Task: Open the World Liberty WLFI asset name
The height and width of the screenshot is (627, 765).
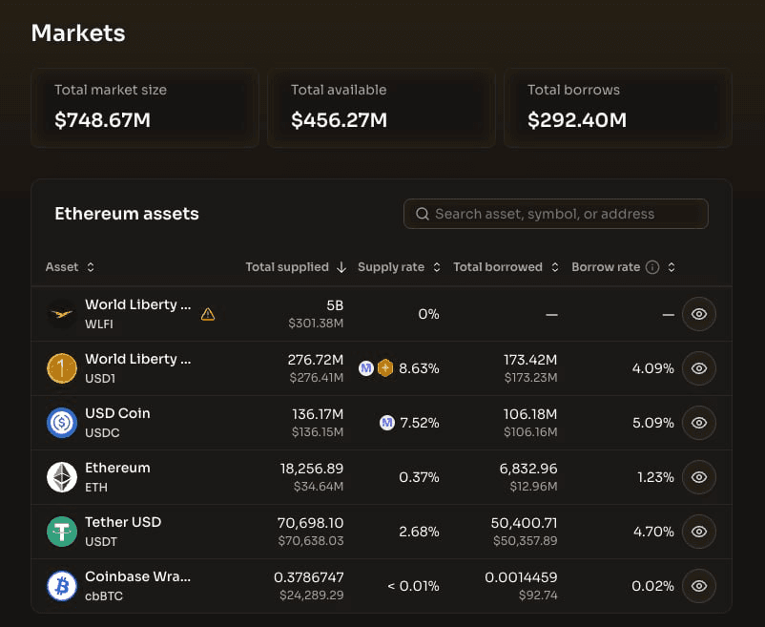Action: (138, 304)
